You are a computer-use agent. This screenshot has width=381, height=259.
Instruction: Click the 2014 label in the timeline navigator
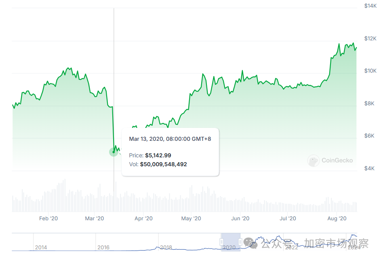click(x=41, y=247)
